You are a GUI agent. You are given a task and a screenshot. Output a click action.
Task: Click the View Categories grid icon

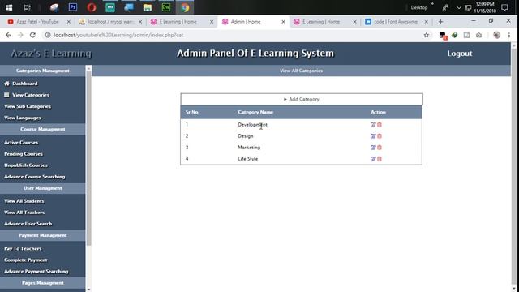pos(6,95)
